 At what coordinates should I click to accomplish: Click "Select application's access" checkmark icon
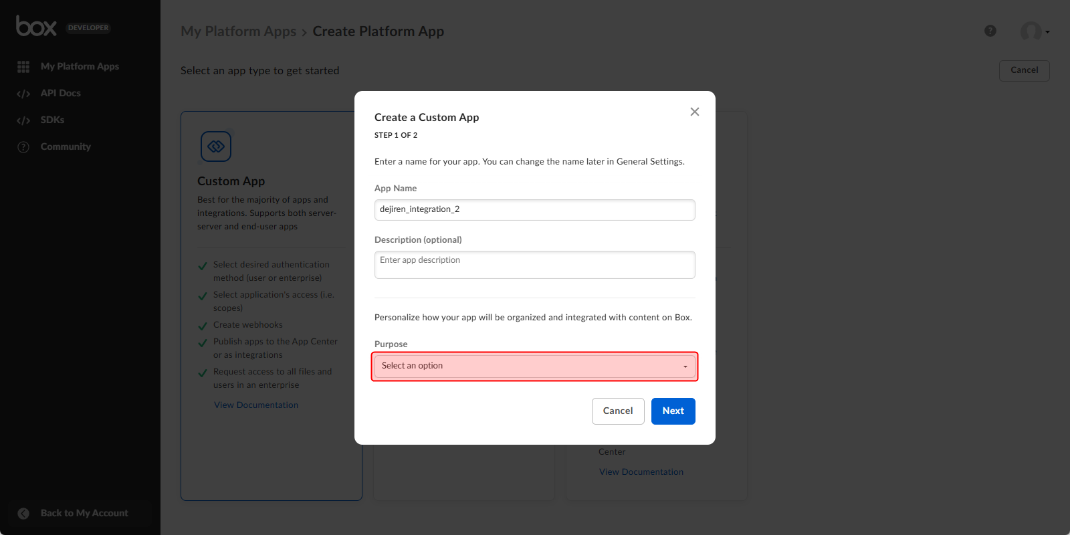click(x=203, y=296)
